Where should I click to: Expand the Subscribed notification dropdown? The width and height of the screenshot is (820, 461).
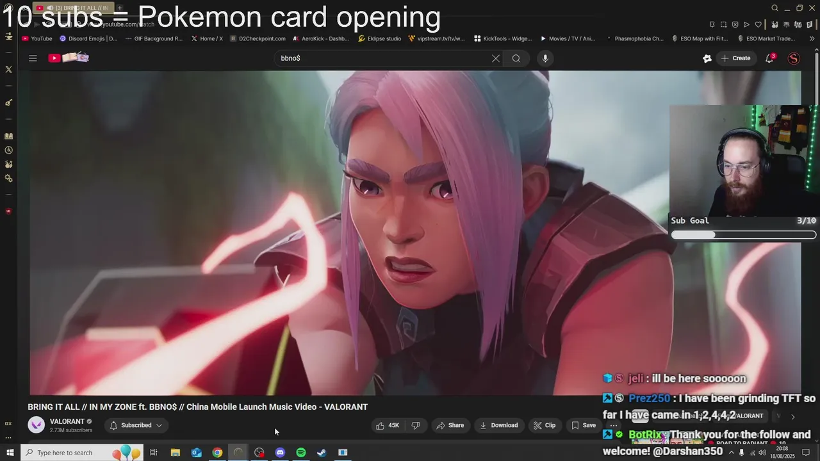tap(135, 425)
